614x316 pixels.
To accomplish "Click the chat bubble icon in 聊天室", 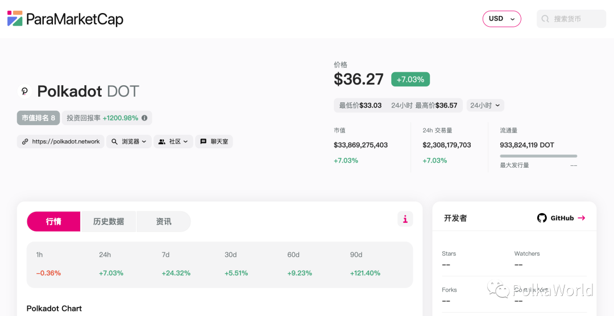I will pos(203,142).
